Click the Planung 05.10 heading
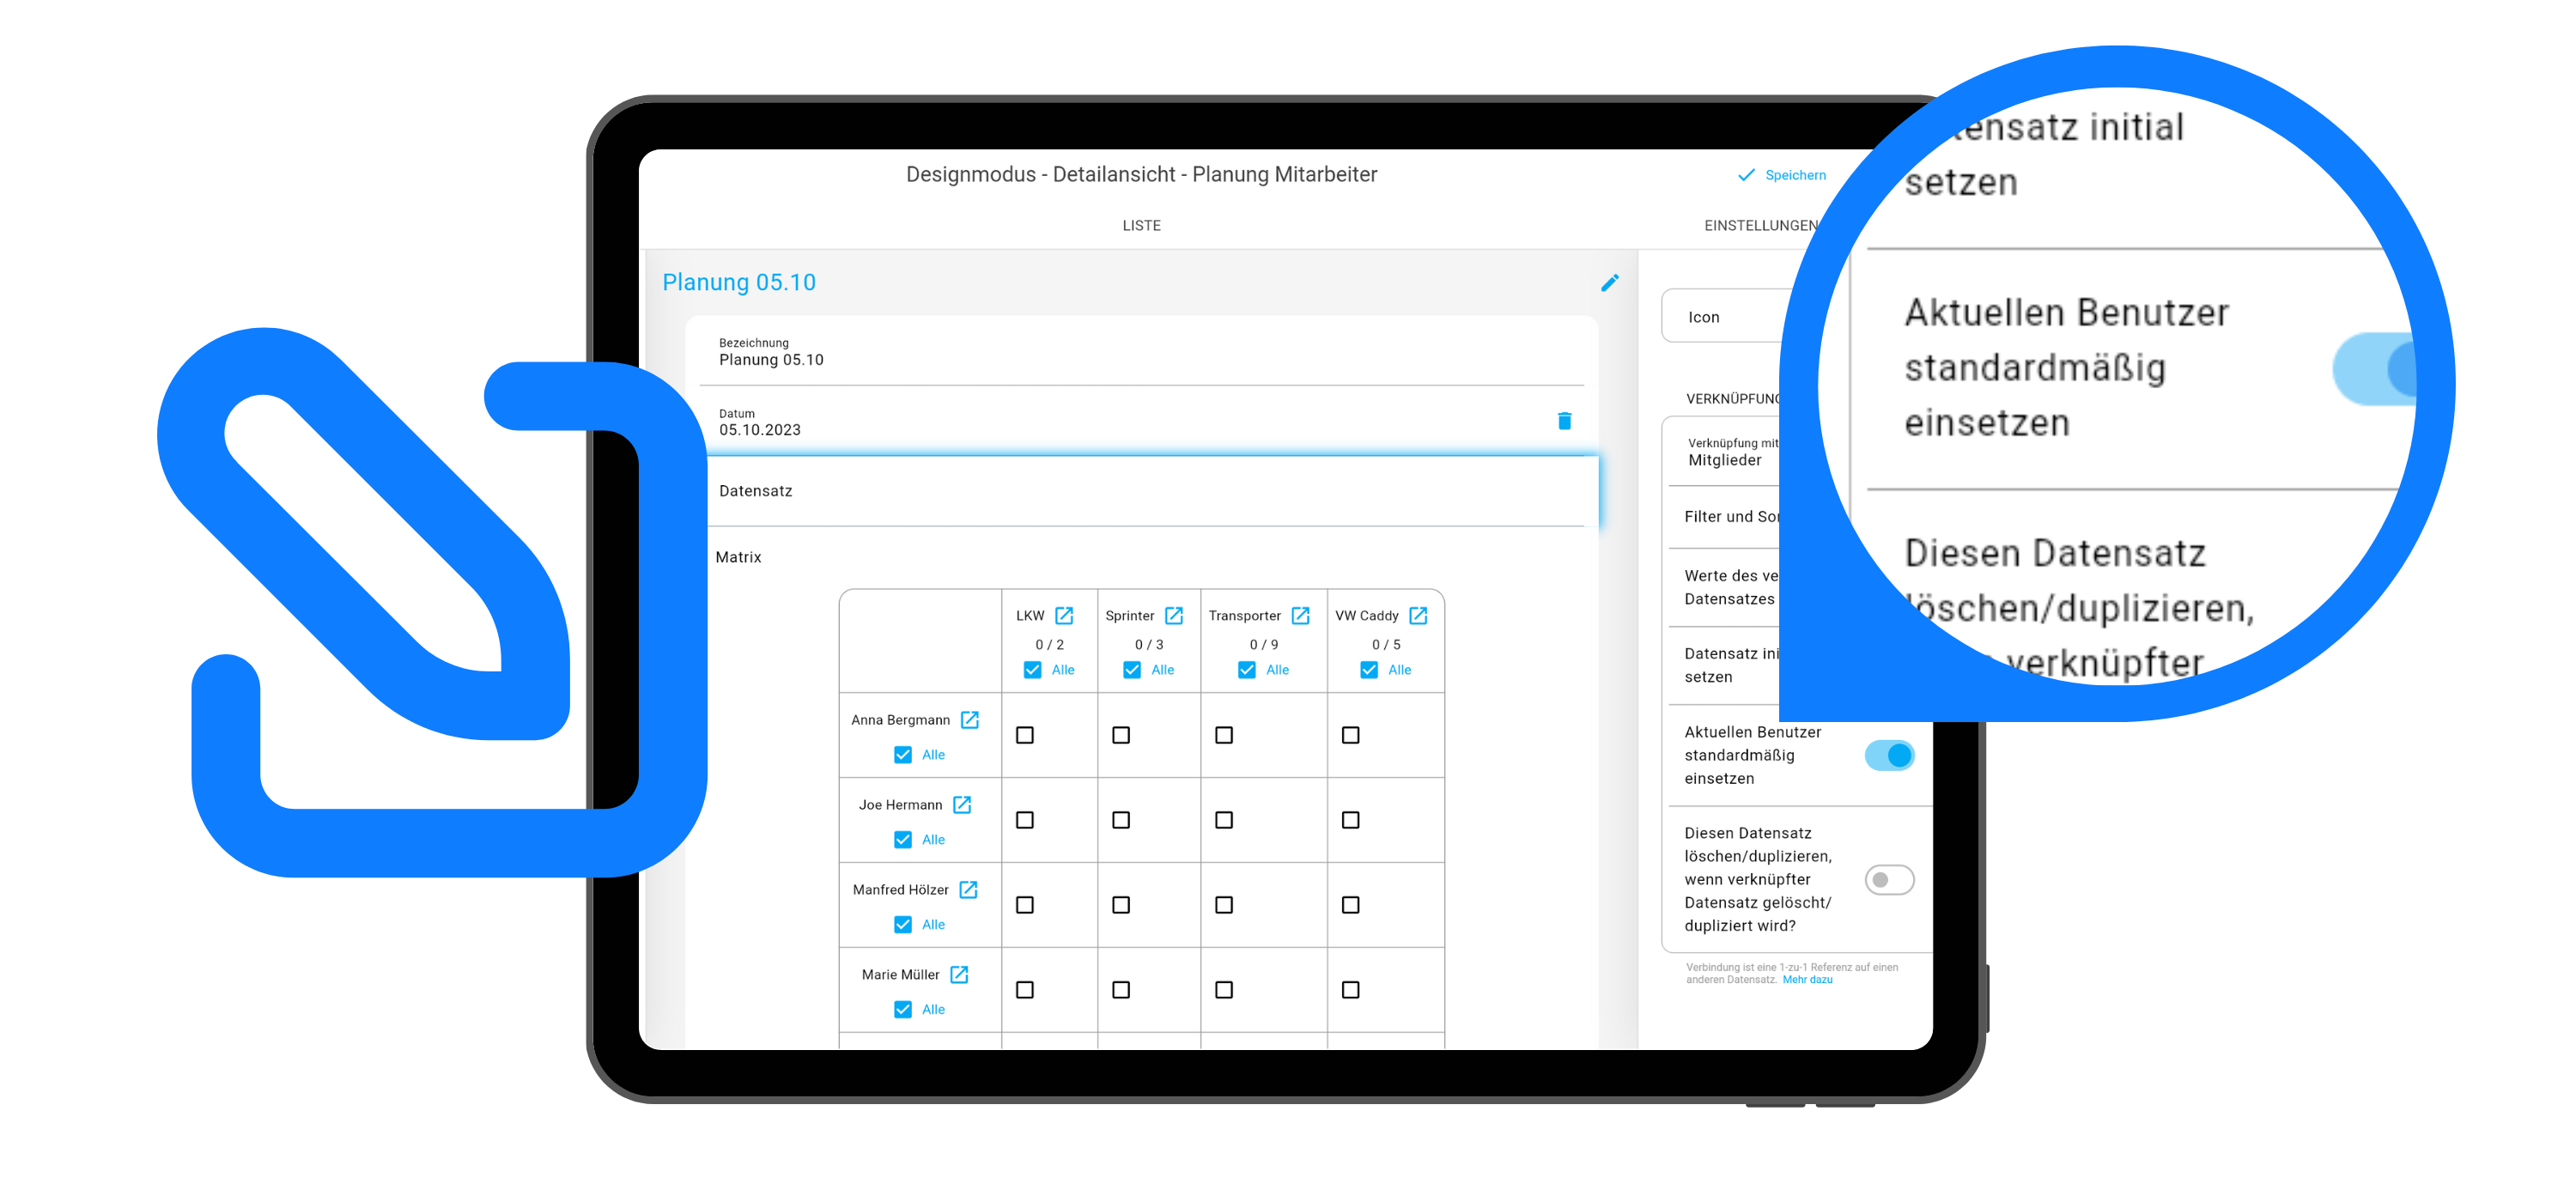 739,283
